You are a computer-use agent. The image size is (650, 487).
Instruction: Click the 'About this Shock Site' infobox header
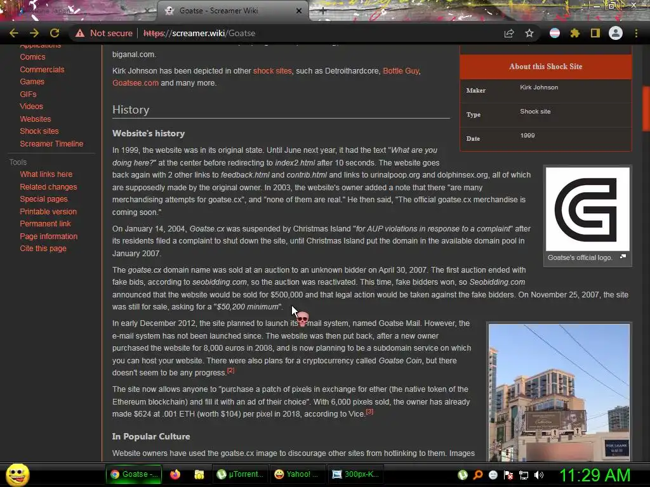[x=545, y=67]
